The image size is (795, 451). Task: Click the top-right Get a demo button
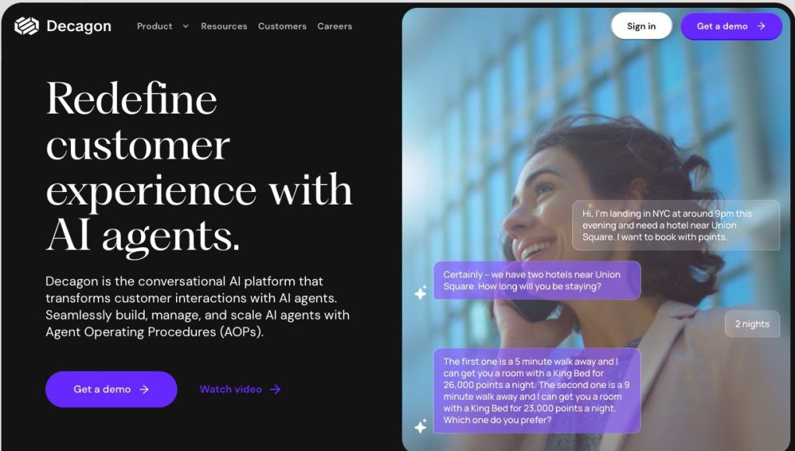click(x=731, y=26)
